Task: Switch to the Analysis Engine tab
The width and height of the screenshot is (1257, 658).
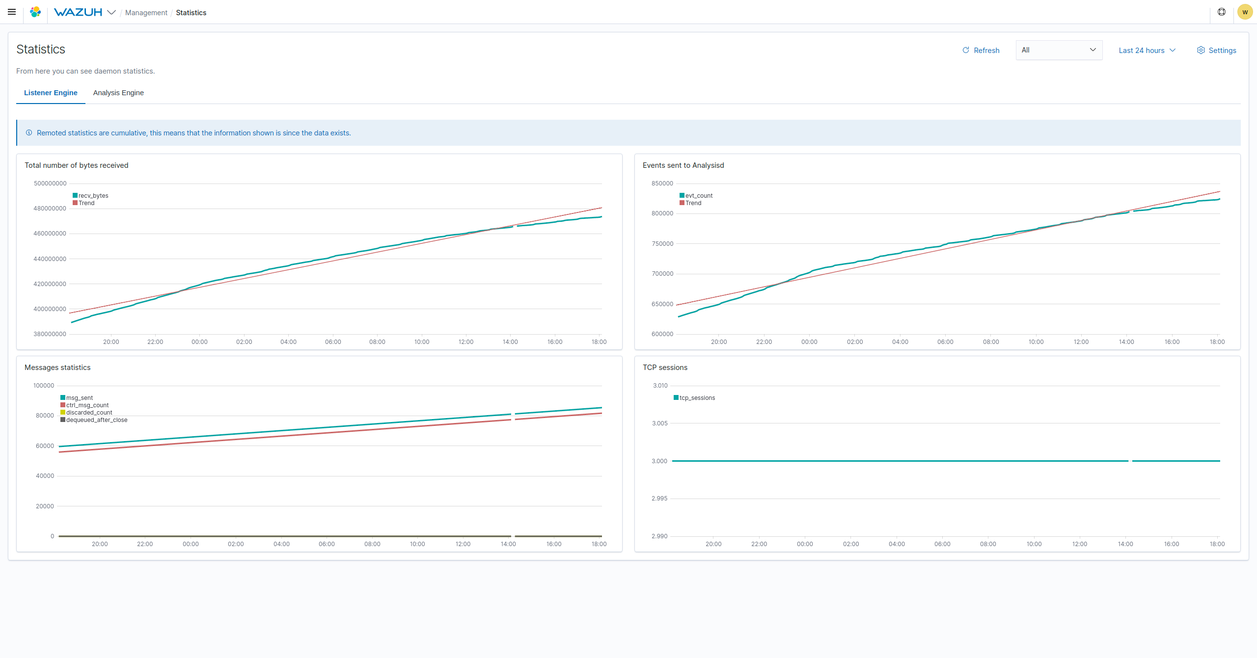Action: point(118,93)
